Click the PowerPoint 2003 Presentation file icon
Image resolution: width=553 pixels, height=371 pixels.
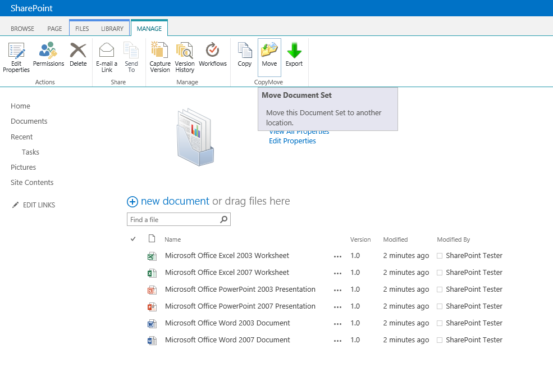(152, 290)
